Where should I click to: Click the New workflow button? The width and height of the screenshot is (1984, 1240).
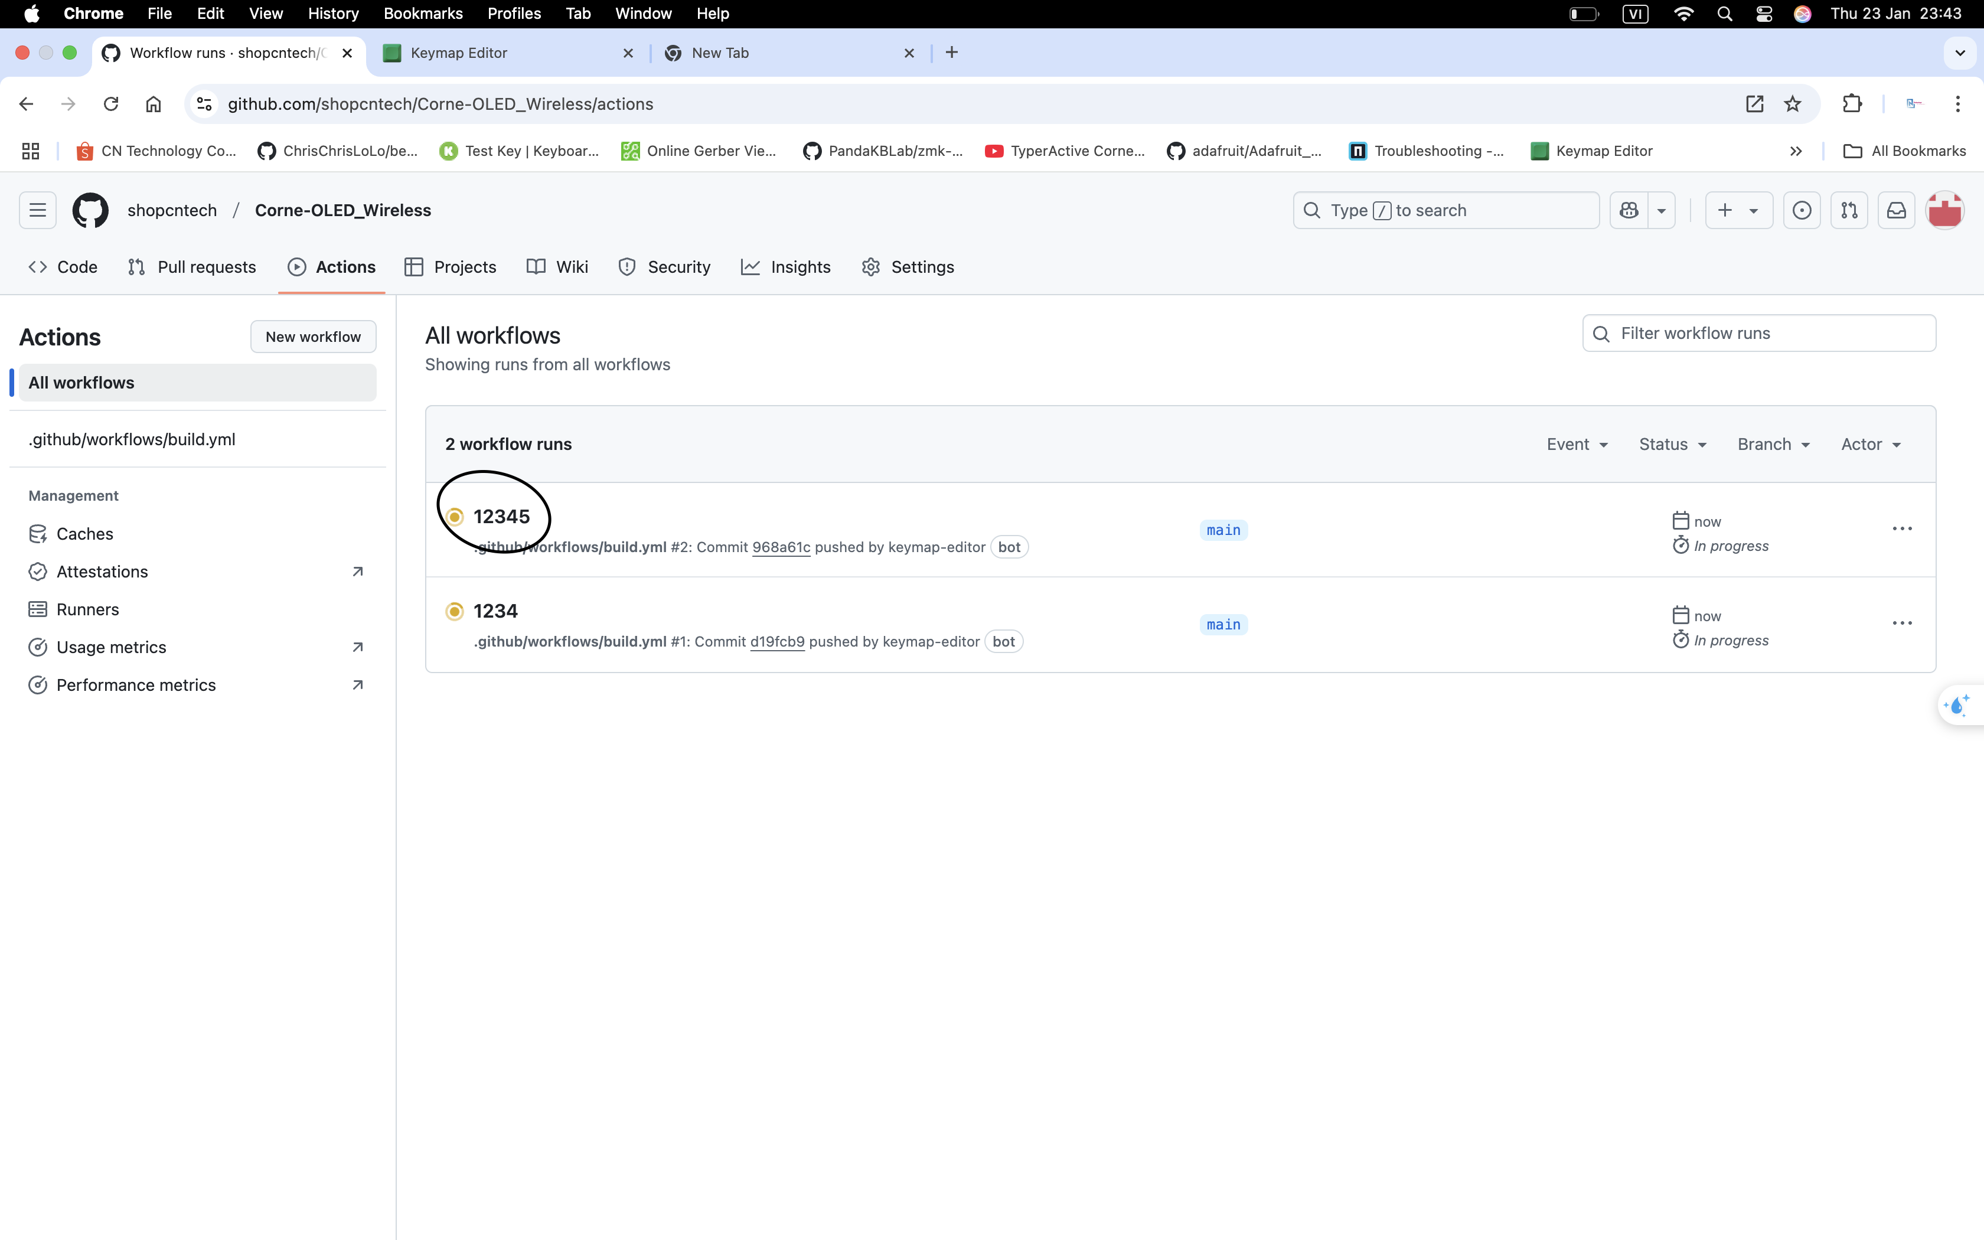313,337
